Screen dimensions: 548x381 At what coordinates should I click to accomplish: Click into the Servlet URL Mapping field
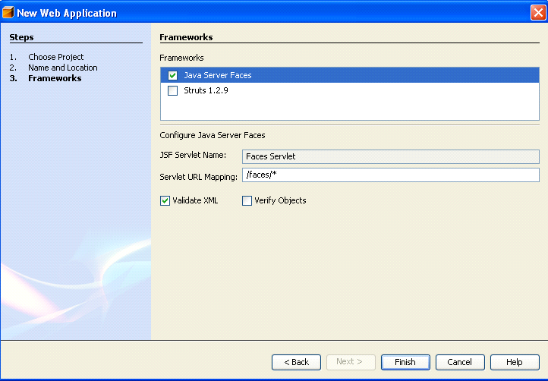391,175
